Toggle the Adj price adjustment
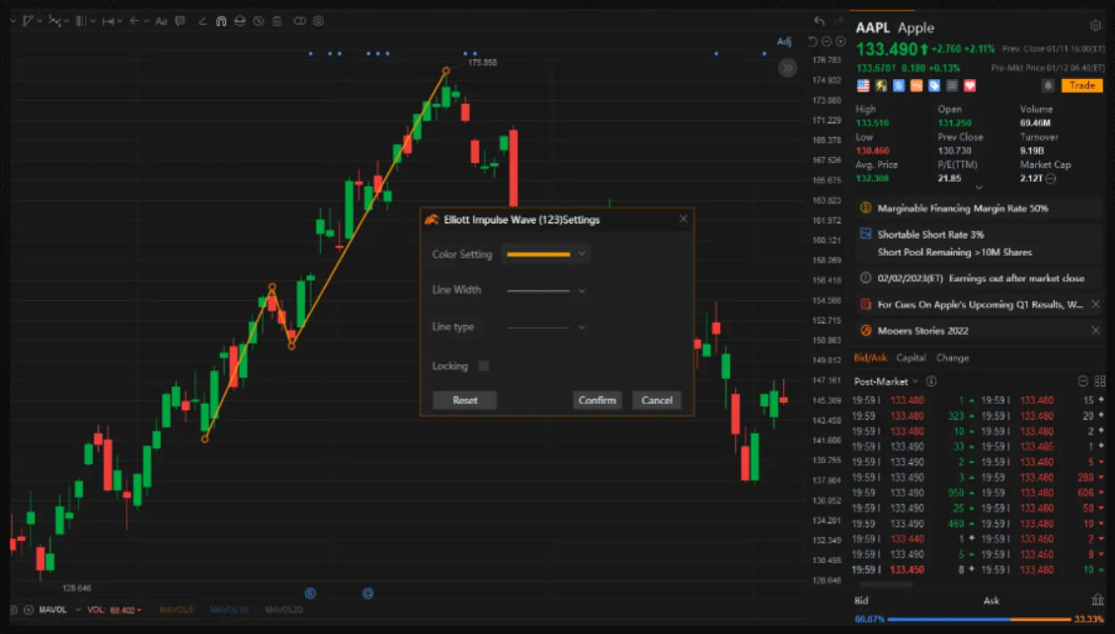1115x634 pixels. point(784,41)
